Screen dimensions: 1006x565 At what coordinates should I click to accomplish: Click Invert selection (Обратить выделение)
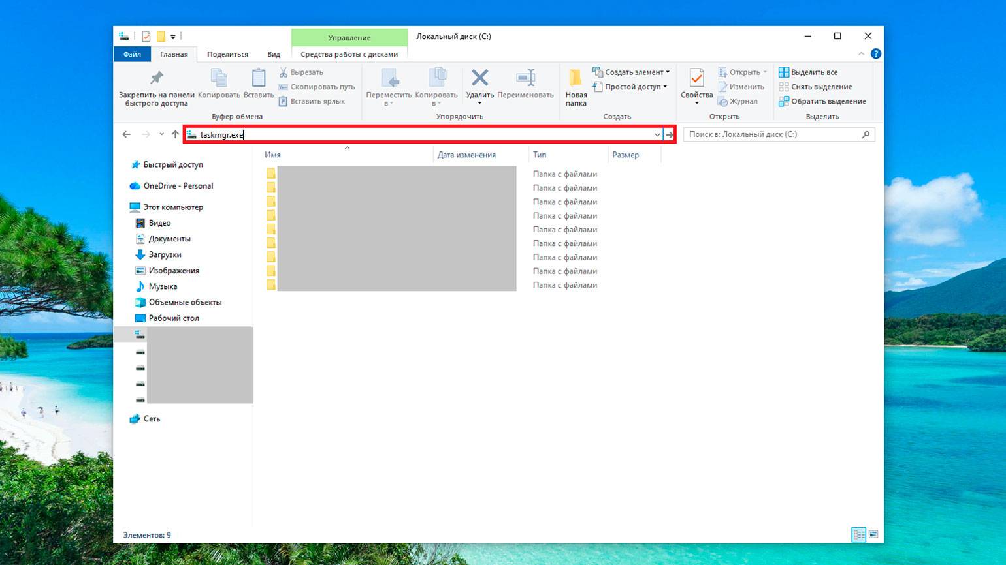point(822,102)
